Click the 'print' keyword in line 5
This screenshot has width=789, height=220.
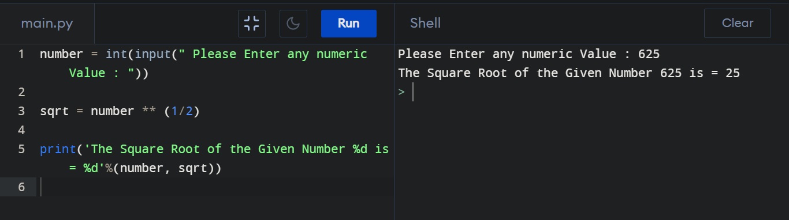tap(58, 149)
